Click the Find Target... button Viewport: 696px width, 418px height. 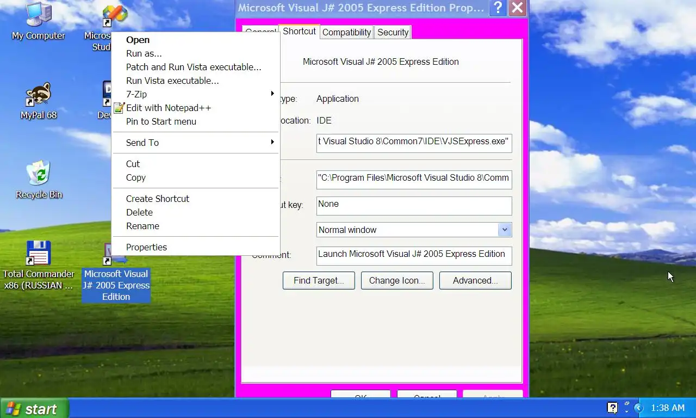319,281
